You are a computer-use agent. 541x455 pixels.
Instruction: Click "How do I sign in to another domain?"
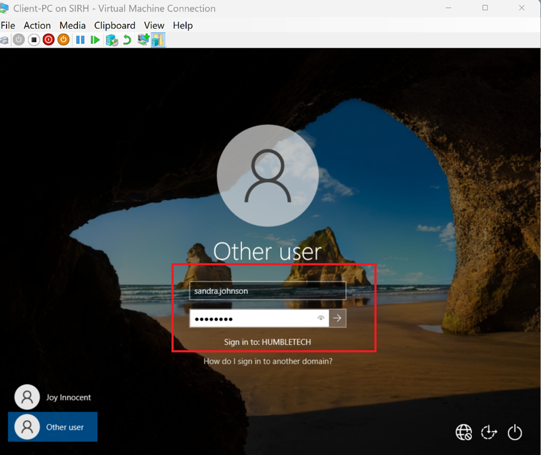click(268, 361)
